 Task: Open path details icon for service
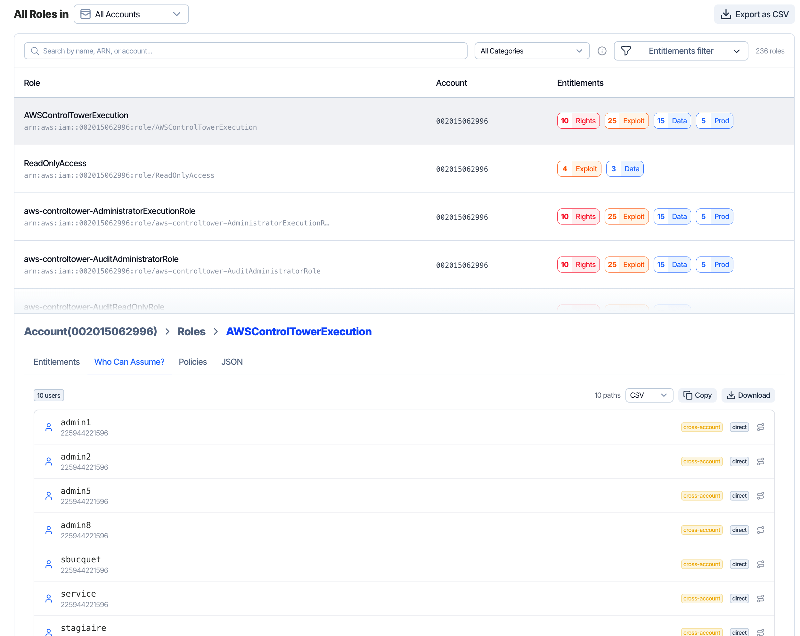coord(760,599)
